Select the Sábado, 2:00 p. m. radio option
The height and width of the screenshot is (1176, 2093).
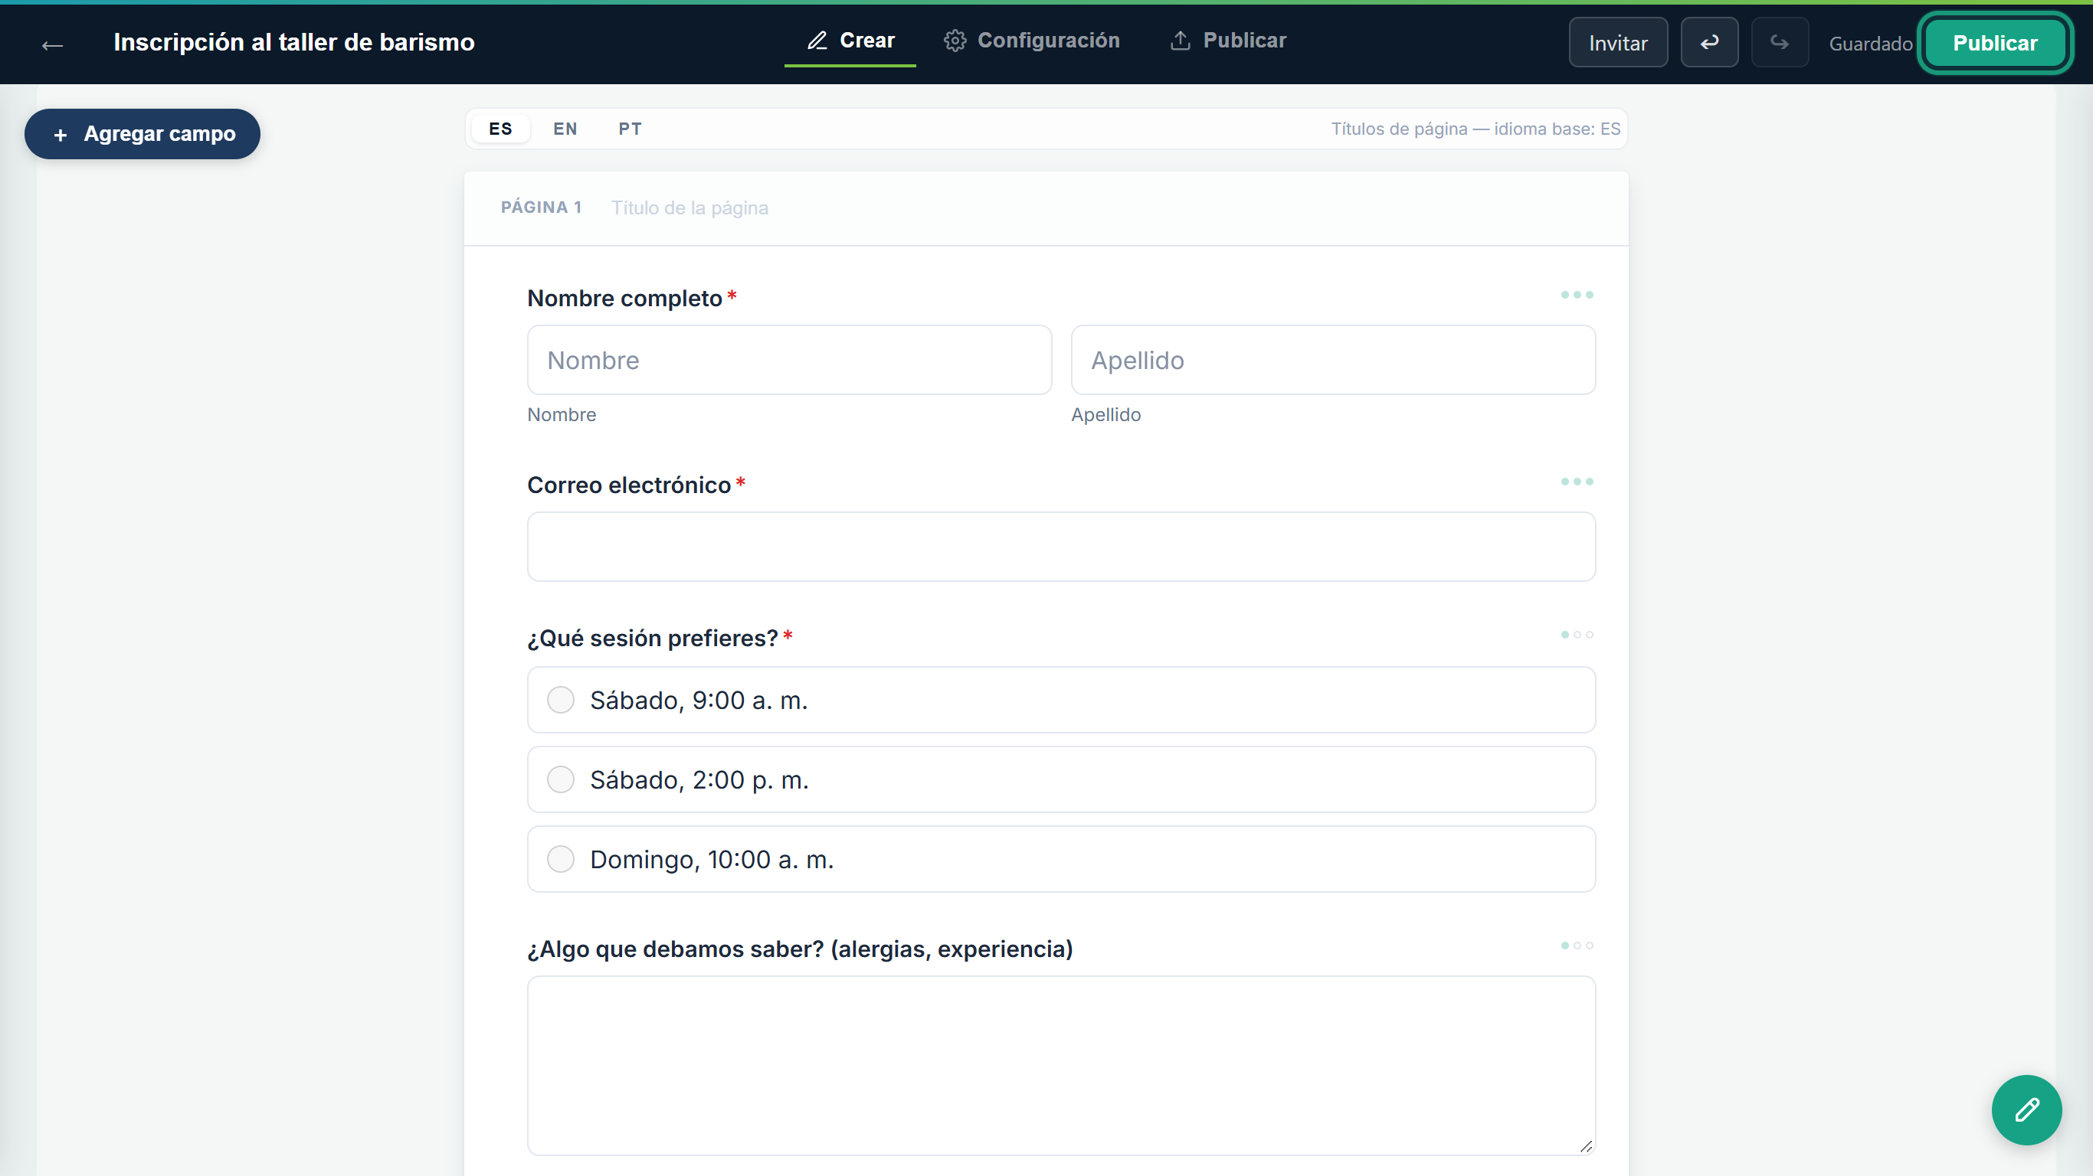tap(1061, 779)
